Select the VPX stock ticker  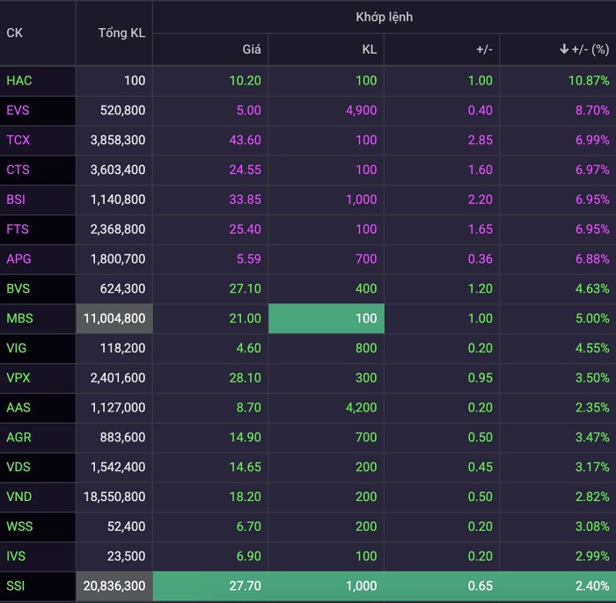(x=18, y=378)
